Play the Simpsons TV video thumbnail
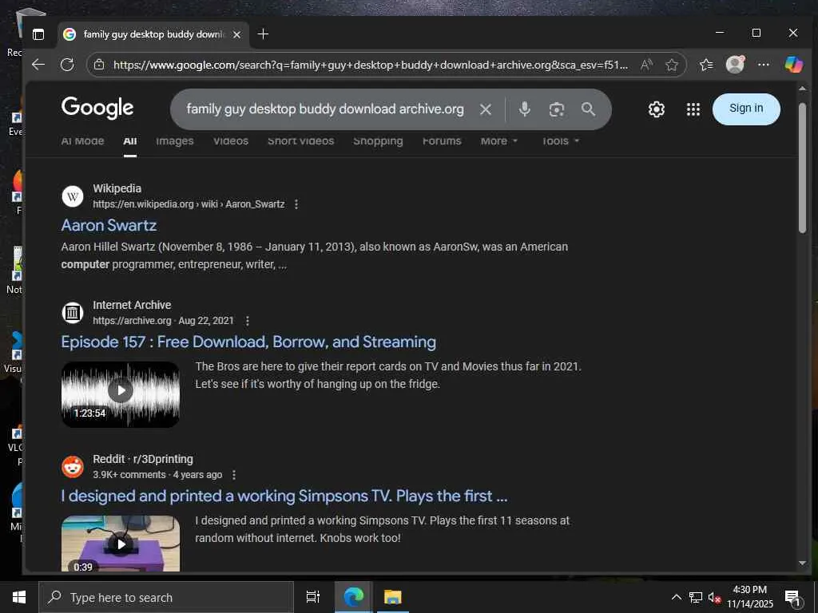The height and width of the screenshot is (613, 818). (x=121, y=543)
